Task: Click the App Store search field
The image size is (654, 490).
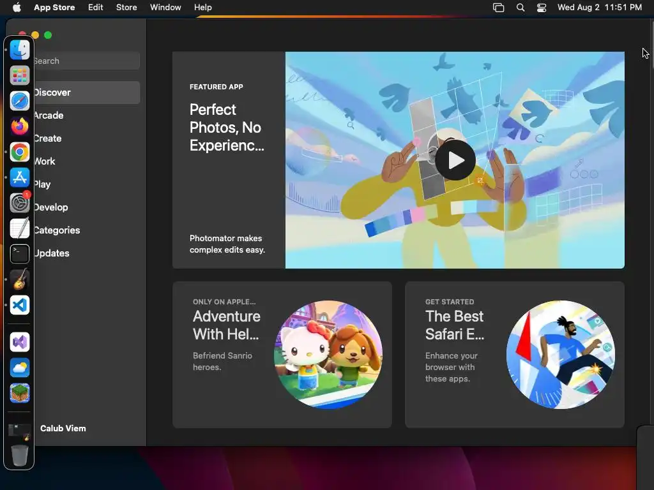Action: (x=87, y=61)
